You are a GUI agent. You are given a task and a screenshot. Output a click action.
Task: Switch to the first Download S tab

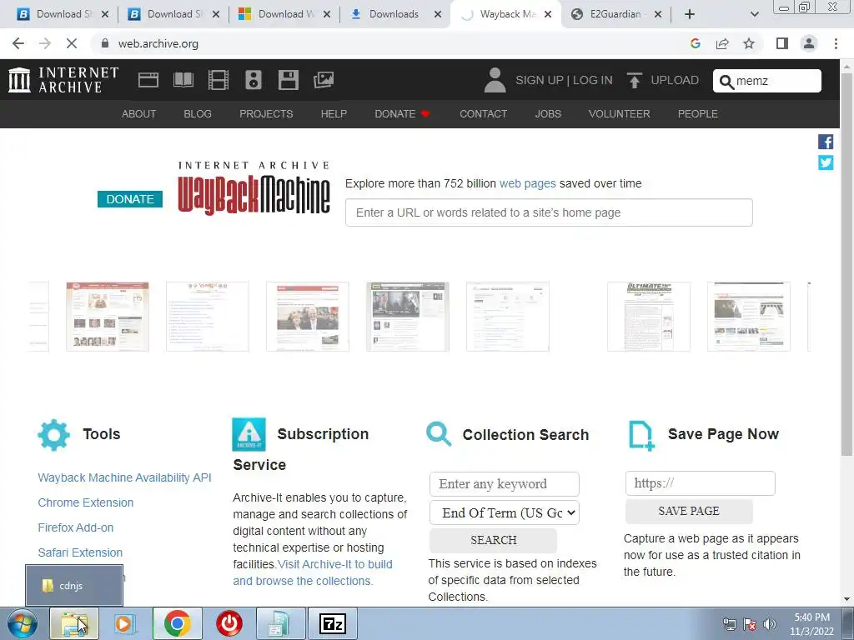click(61, 14)
